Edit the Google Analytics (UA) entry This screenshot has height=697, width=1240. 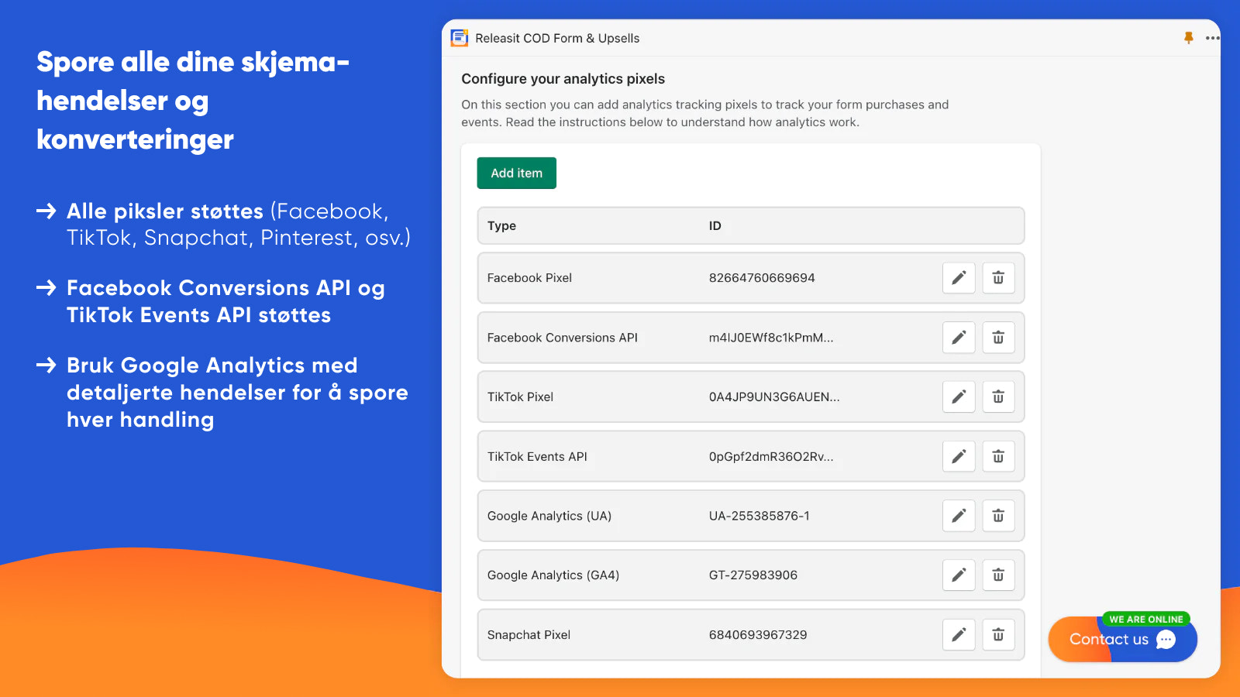(959, 516)
